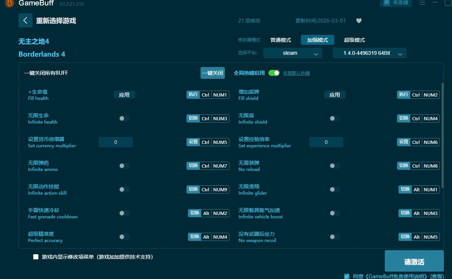
Task: Click the heart favorite icon
Action: [359, 21]
